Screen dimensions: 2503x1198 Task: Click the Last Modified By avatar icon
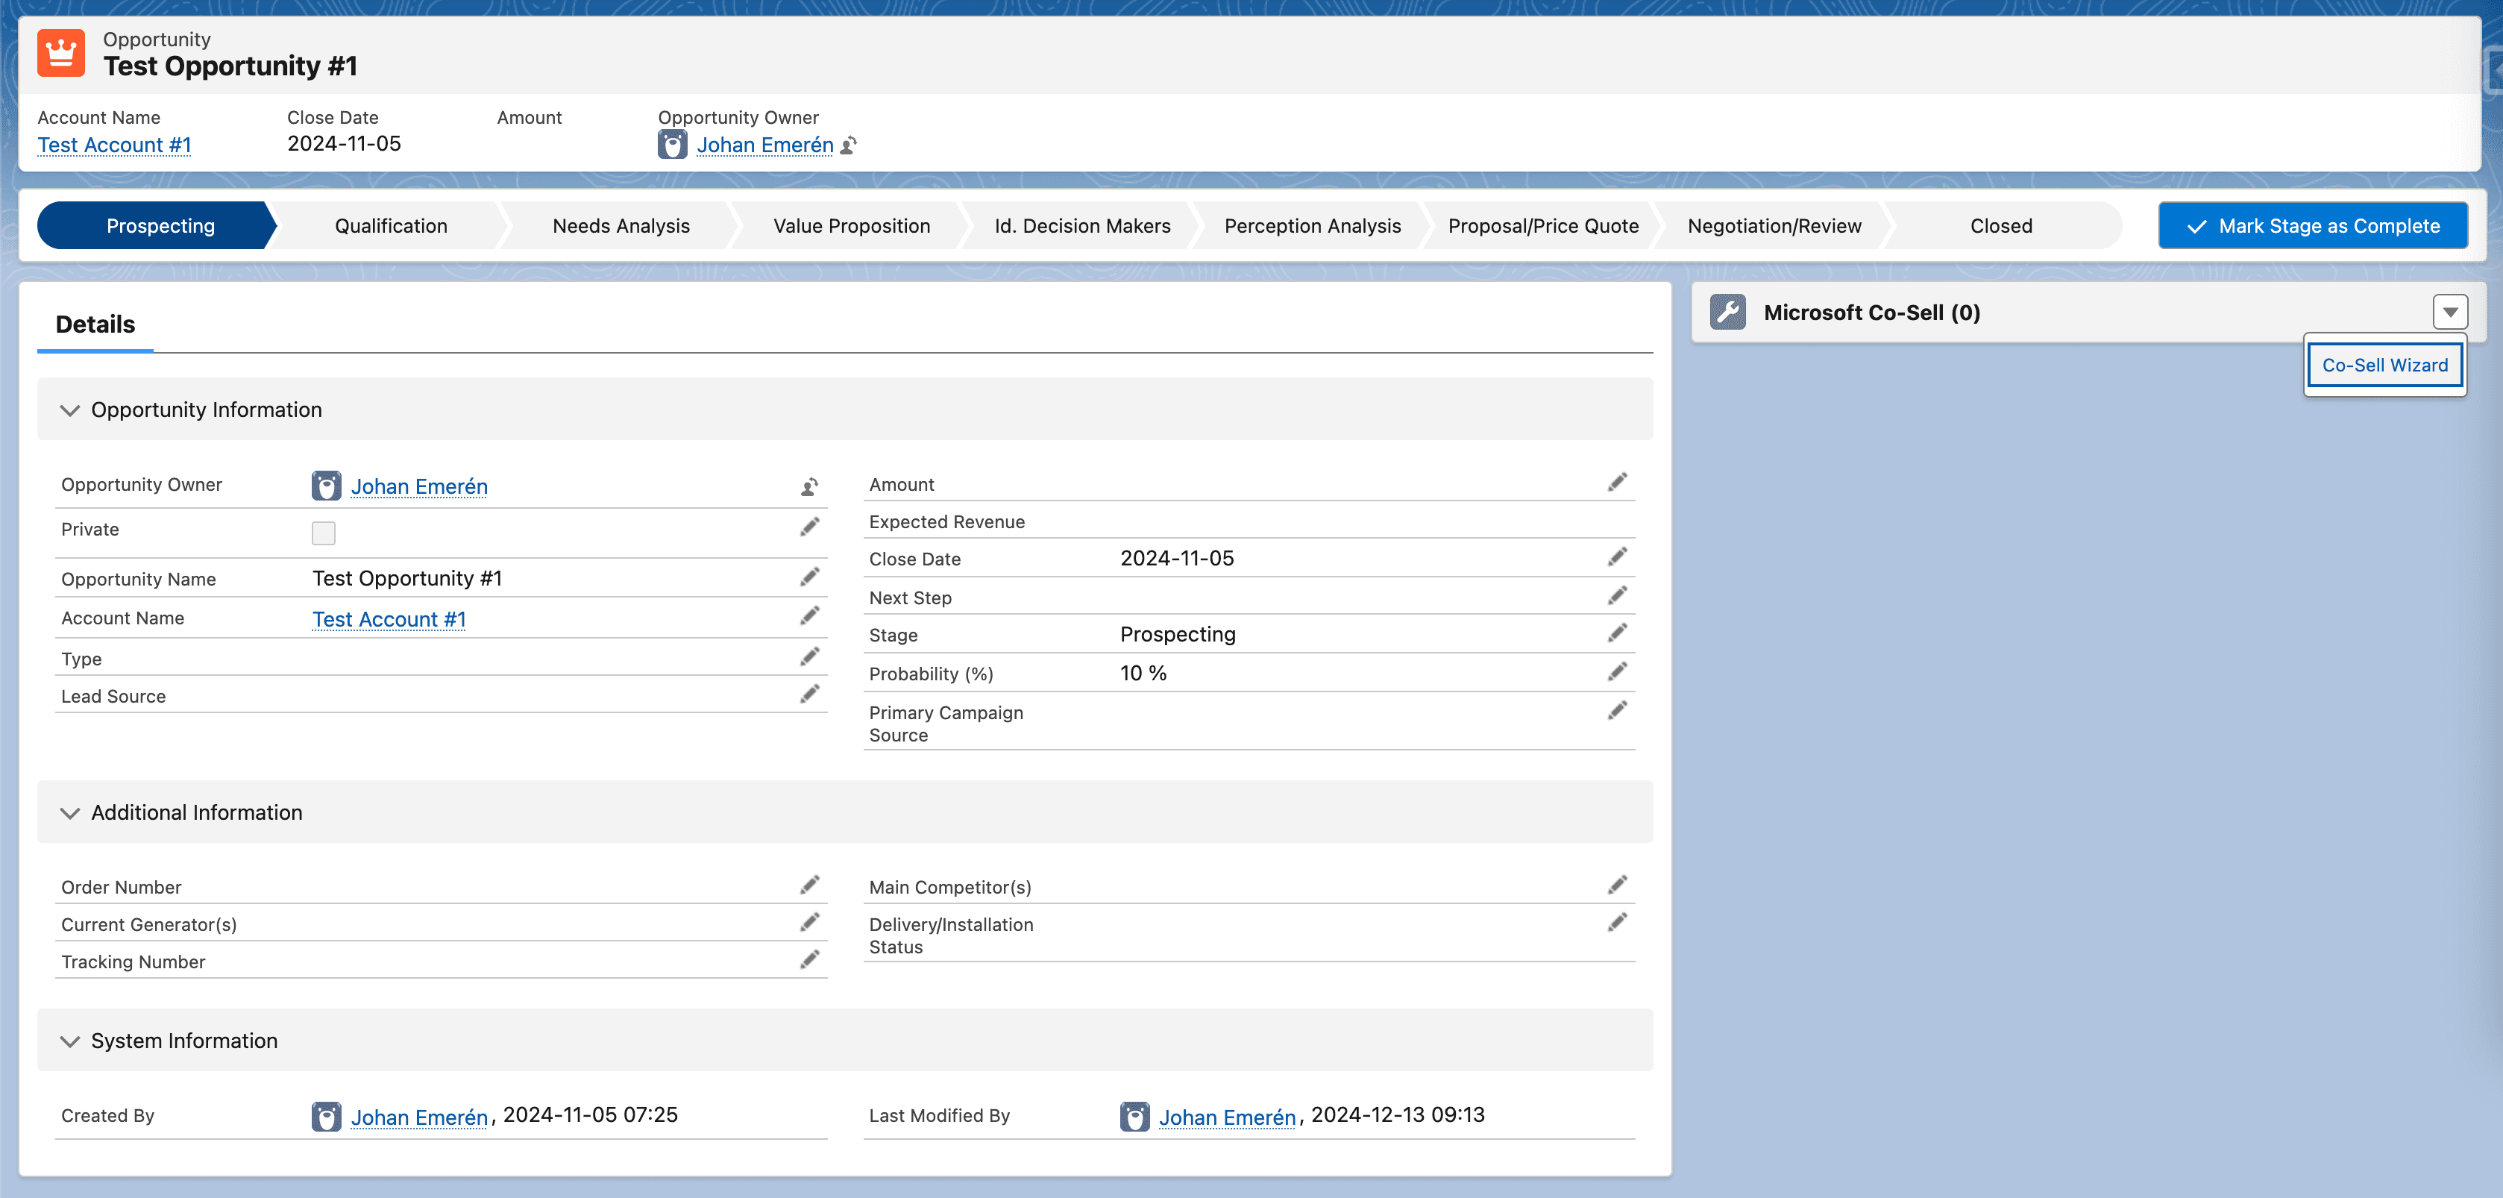[1134, 1117]
